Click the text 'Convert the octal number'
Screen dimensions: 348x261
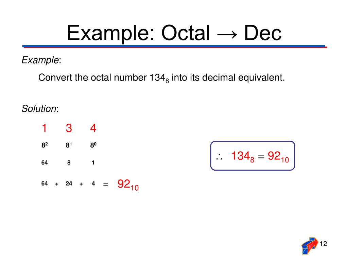[92, 78]
